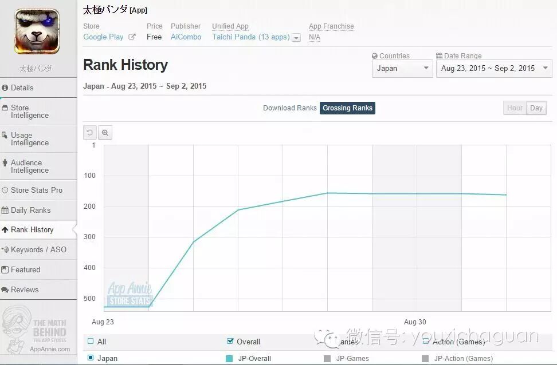Screen dimensions: 557x365
Task: Open Usage Intelligence in the sidebar
Action: (x=38, y=138)
